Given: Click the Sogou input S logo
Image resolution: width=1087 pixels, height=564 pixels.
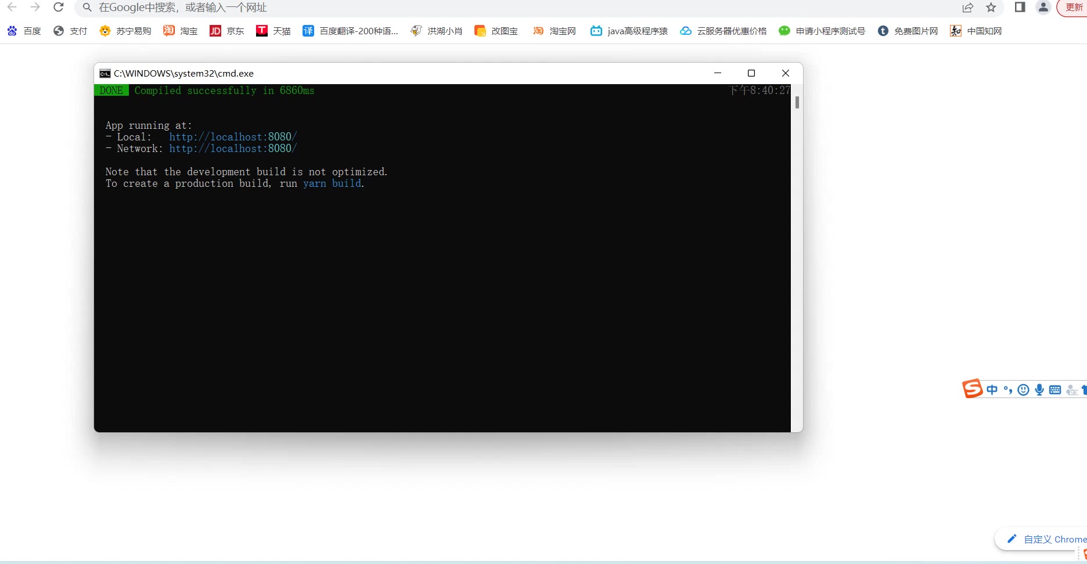Looking at the screenshot, I should [x=972, y=388].
